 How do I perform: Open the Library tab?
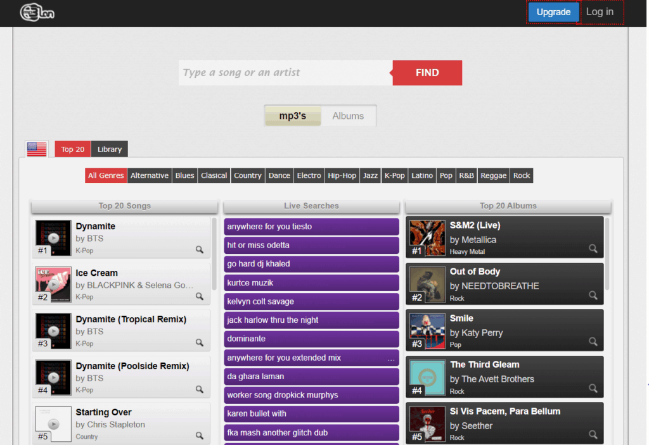pos(110,149)
